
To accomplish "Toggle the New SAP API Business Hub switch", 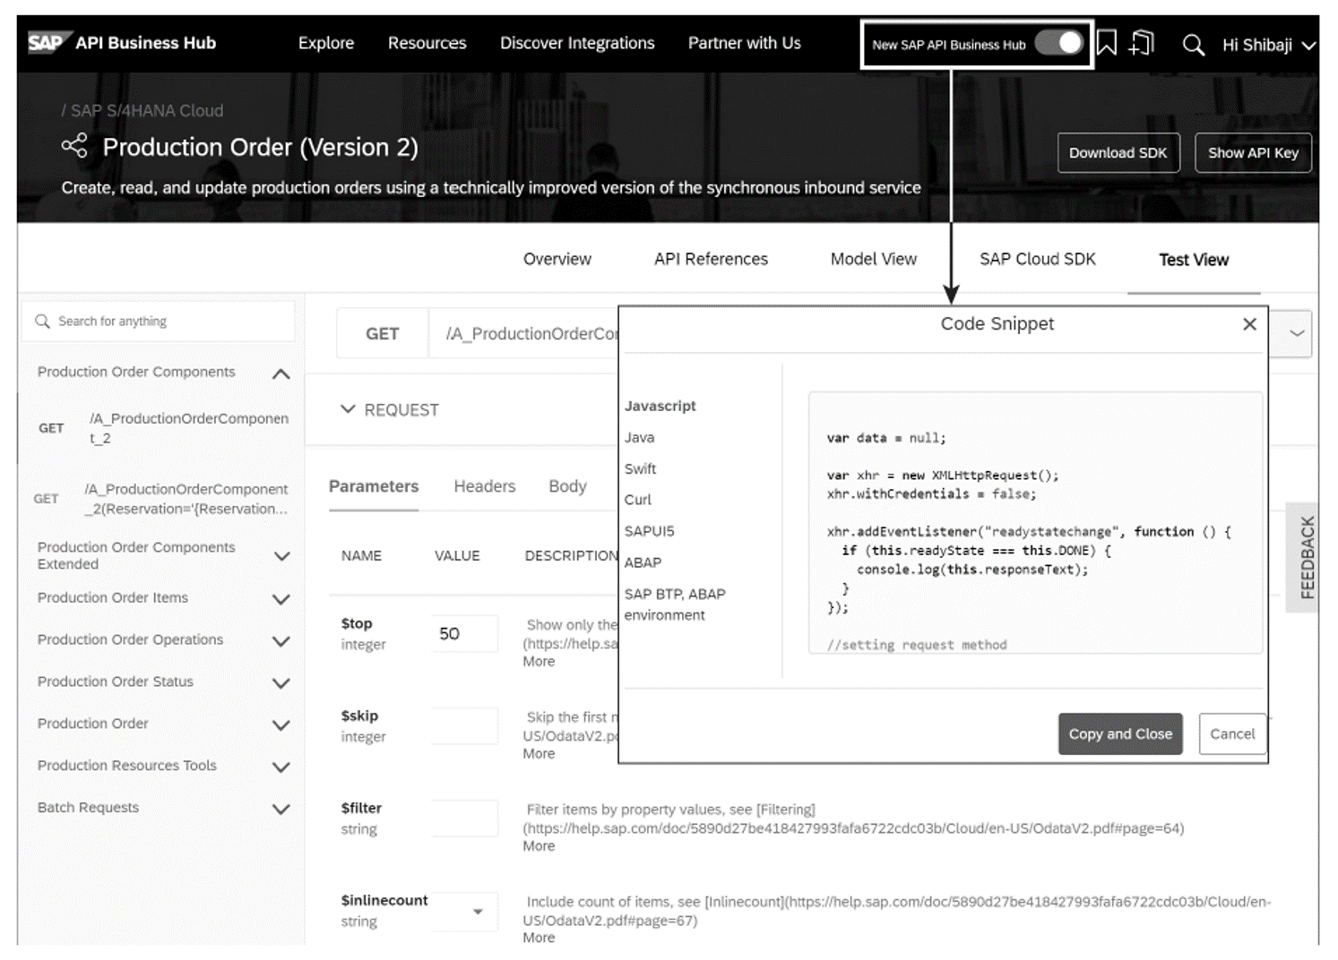I will (1059, 43).
